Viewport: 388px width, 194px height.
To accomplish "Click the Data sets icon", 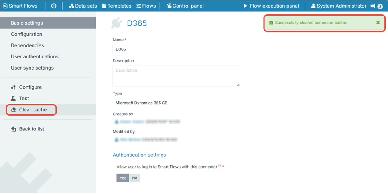I will tap(71, 6).
